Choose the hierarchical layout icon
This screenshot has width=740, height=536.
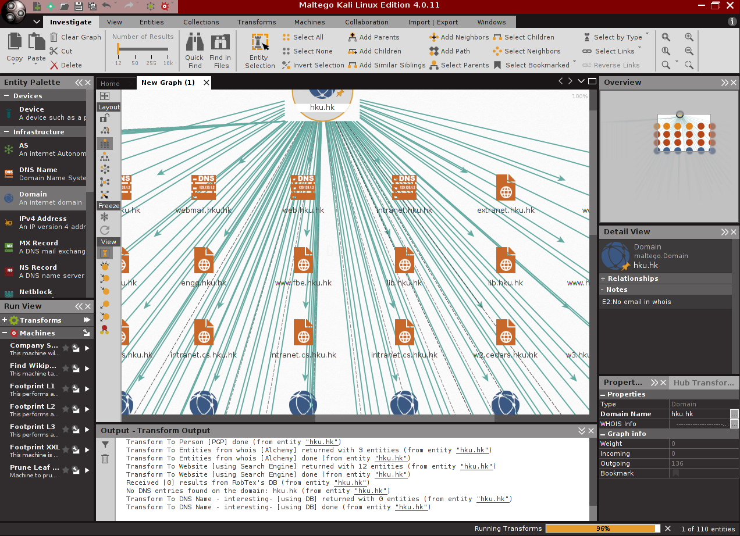(x=105, y=156)
